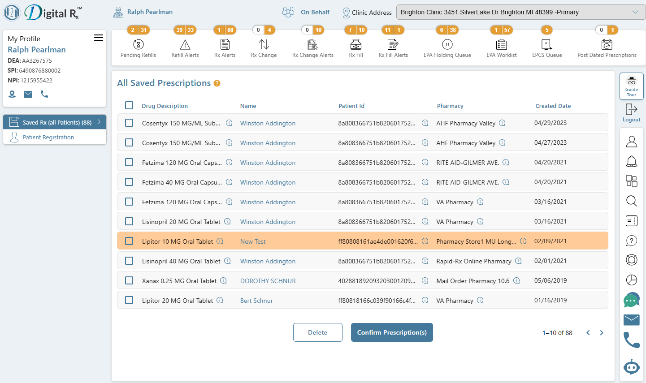Open Rx Change arrows icon
The width and height of the screenshot is (646, 383).
pos(264,44)
